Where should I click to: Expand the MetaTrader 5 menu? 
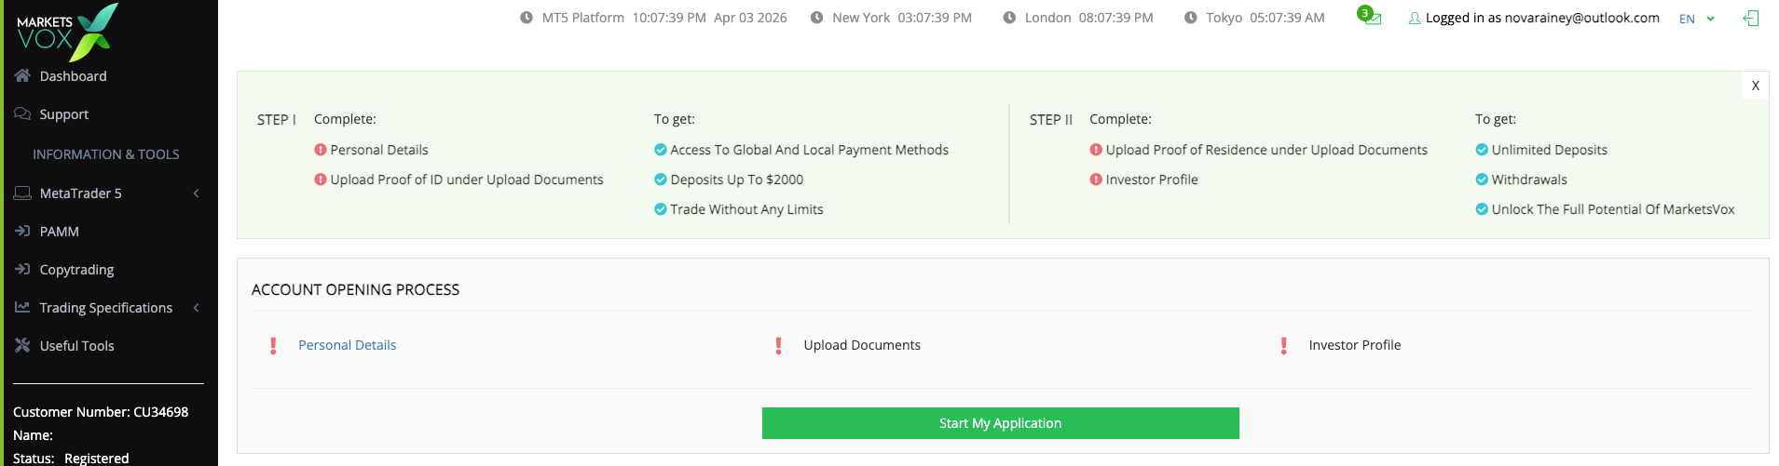click(x=80, y=193)
